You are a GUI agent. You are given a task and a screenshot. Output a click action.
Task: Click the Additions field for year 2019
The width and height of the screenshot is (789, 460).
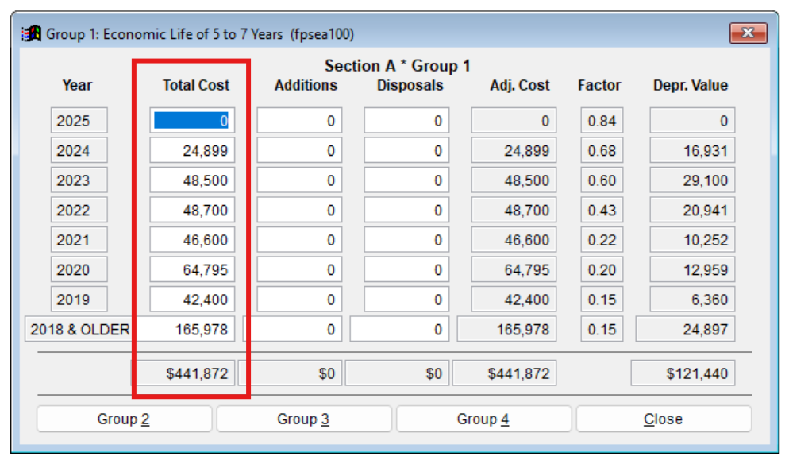click(x=299, y=300)
